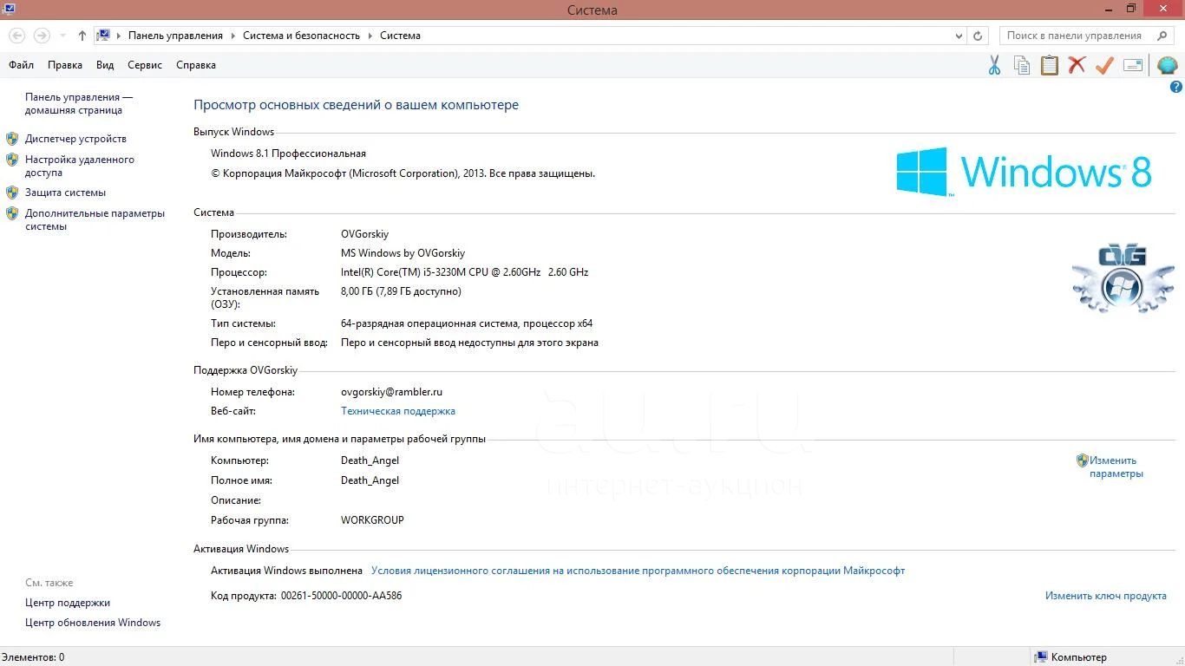Screen dimensions: 1185x666
Task: Click the refresh icon next to address bar
Action: tap(978, 36)
